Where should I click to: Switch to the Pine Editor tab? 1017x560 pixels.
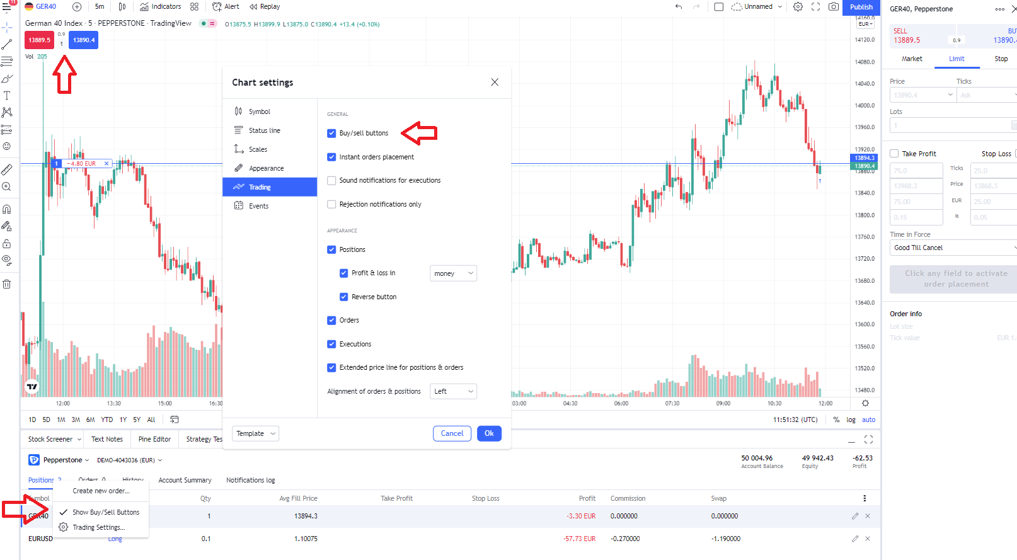154,439
